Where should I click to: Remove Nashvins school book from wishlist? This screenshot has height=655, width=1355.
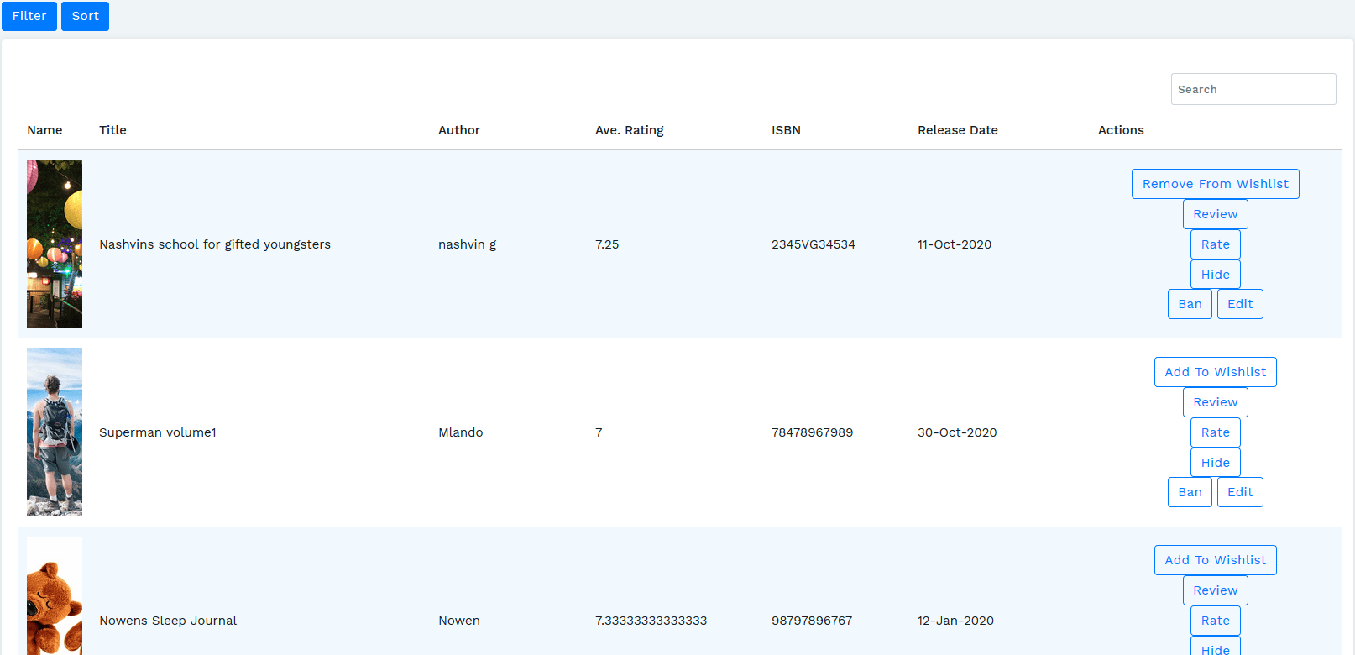pos(1215,184)
